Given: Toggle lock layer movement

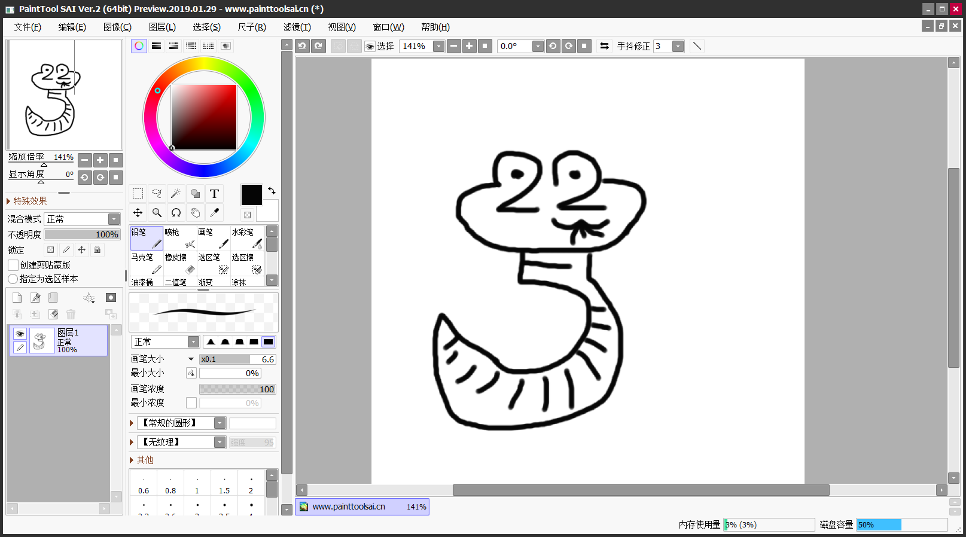Looking at the screenshot, I should 82,250.
